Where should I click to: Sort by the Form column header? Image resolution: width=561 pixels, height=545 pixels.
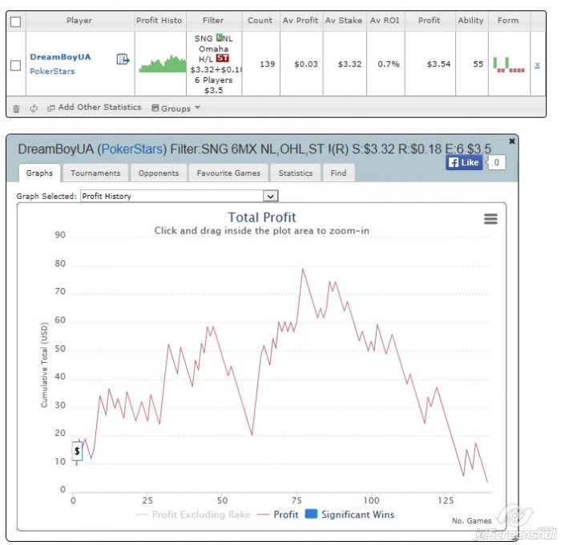pos(508,20)
